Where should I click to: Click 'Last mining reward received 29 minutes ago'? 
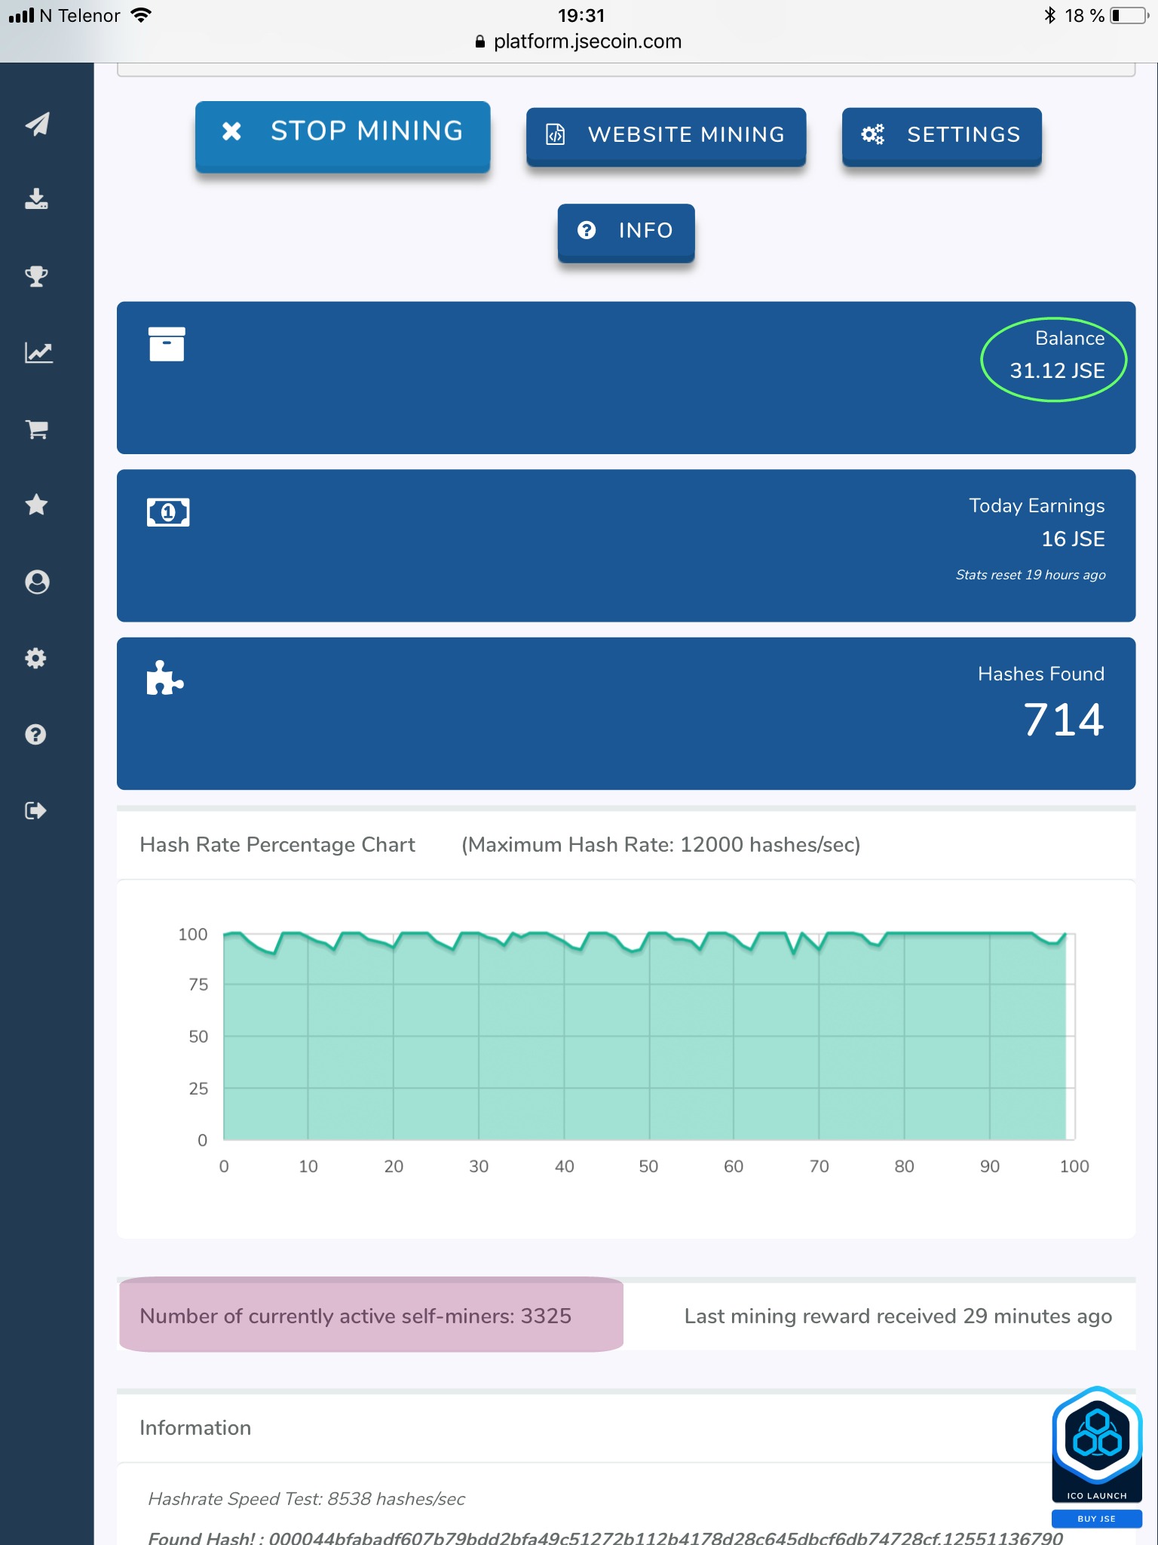tap(898, 1316)
